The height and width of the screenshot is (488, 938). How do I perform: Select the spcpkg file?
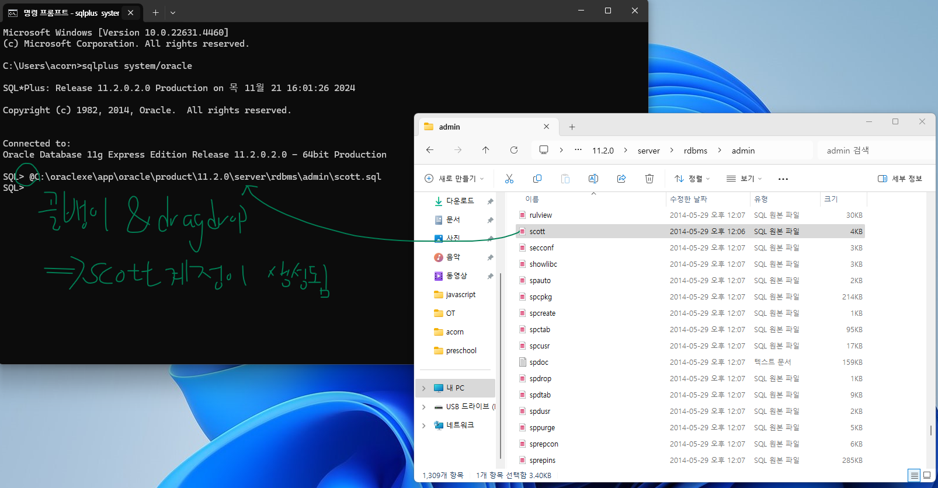click(690, 297)
